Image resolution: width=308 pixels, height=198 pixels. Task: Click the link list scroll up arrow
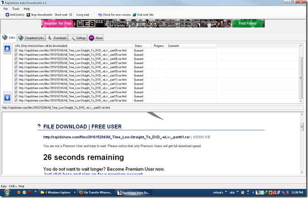coord(301,46)
